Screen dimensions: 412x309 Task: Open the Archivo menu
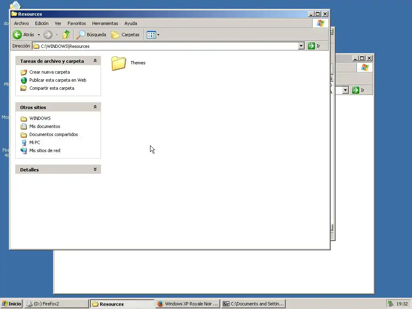[22, 23]
